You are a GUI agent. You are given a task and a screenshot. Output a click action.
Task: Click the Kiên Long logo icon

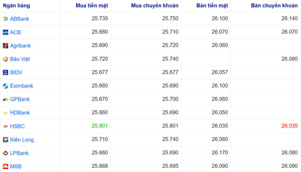pyautogui.click(x=5, y=140)
